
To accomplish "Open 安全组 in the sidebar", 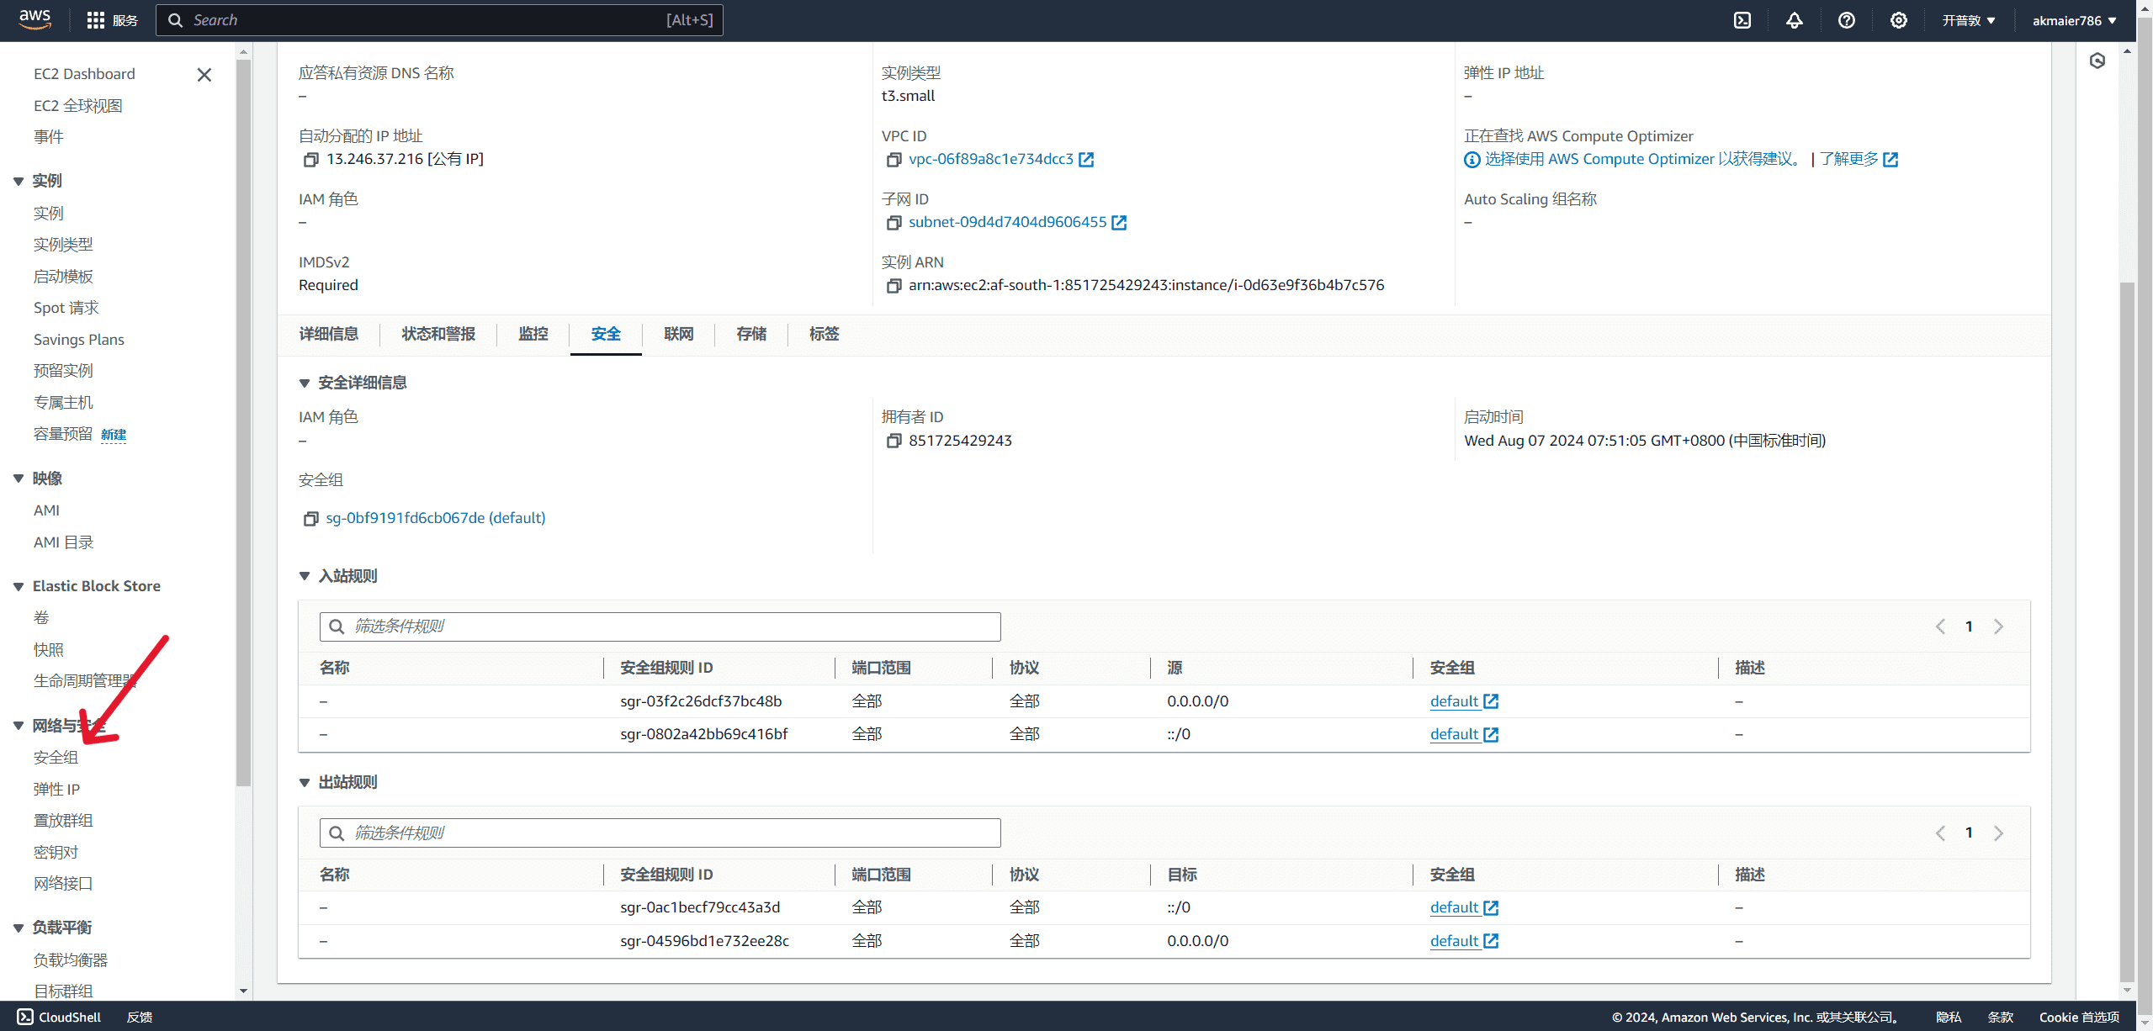I will tap(56, 758).
